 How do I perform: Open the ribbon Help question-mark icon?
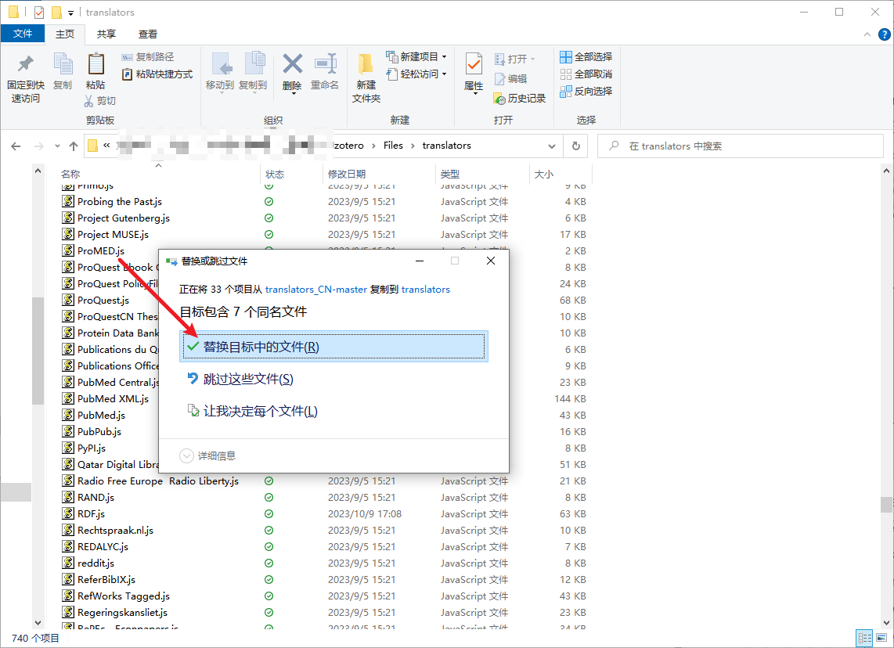(885, 34)
